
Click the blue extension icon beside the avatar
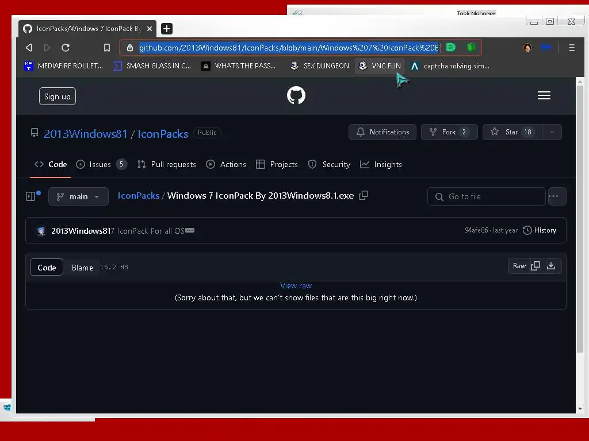tap(546, 48)
